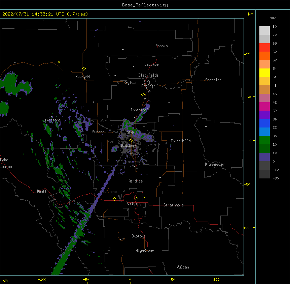Click the yellow diamond marker south of RedDeer
The height and width of the screenshot is (284, 290).
pos(143,95)
